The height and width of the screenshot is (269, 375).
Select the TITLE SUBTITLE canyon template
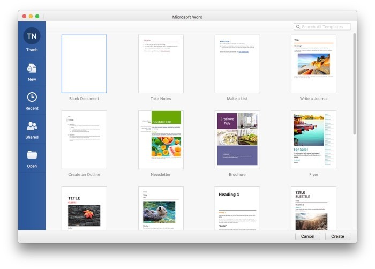(313, 208)
